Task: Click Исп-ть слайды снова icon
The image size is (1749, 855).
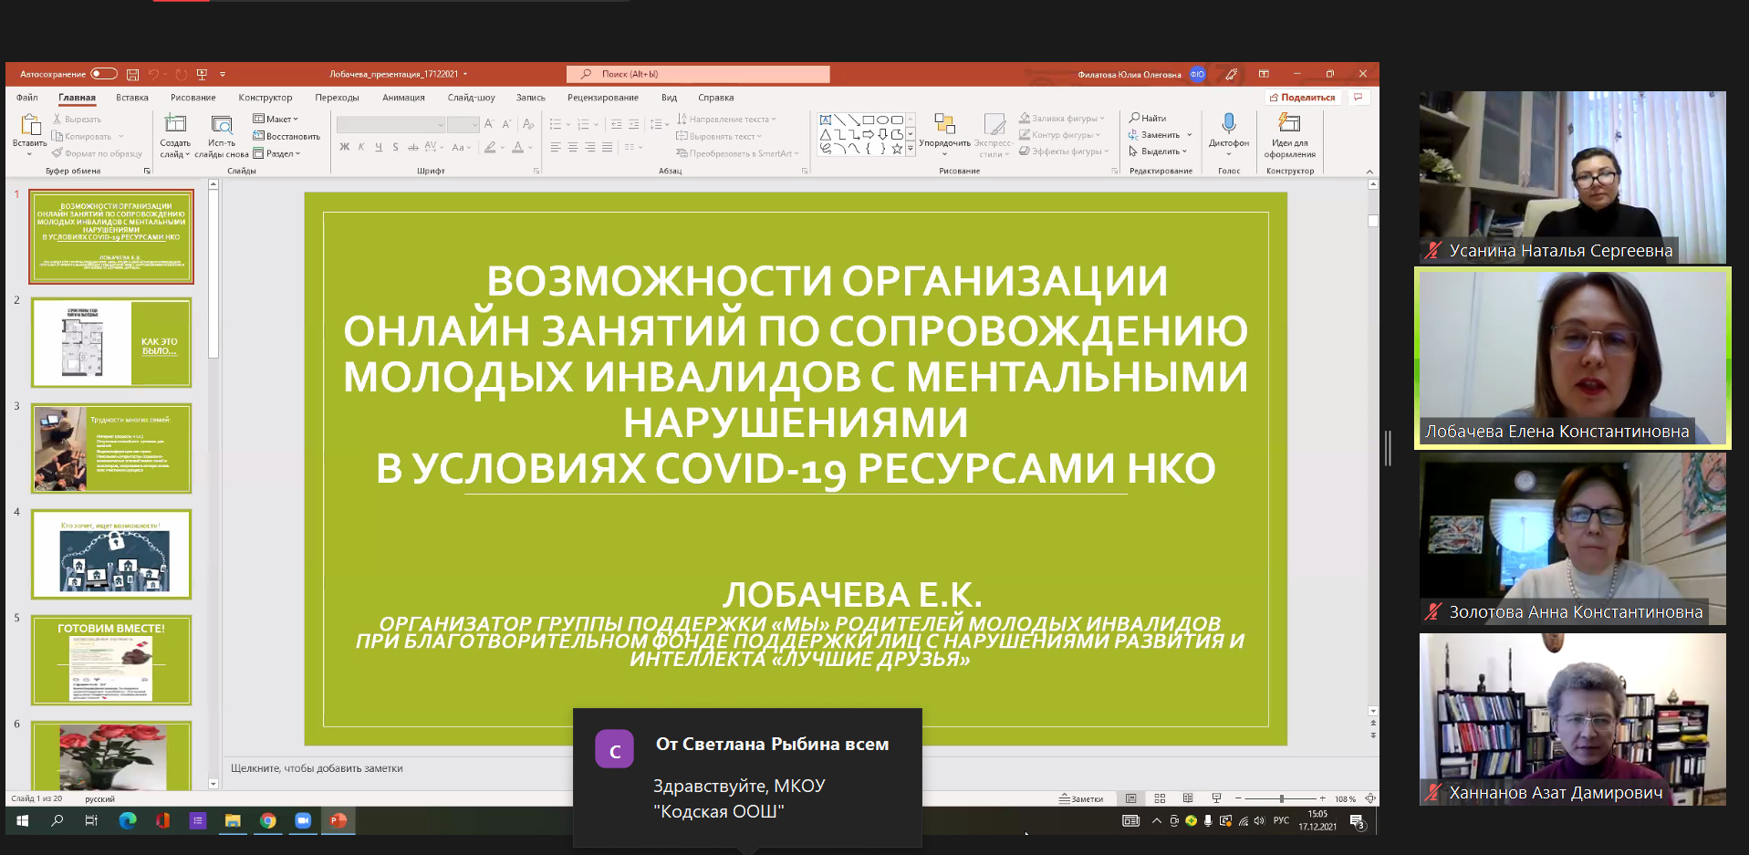Action: [x=221, y=123]
